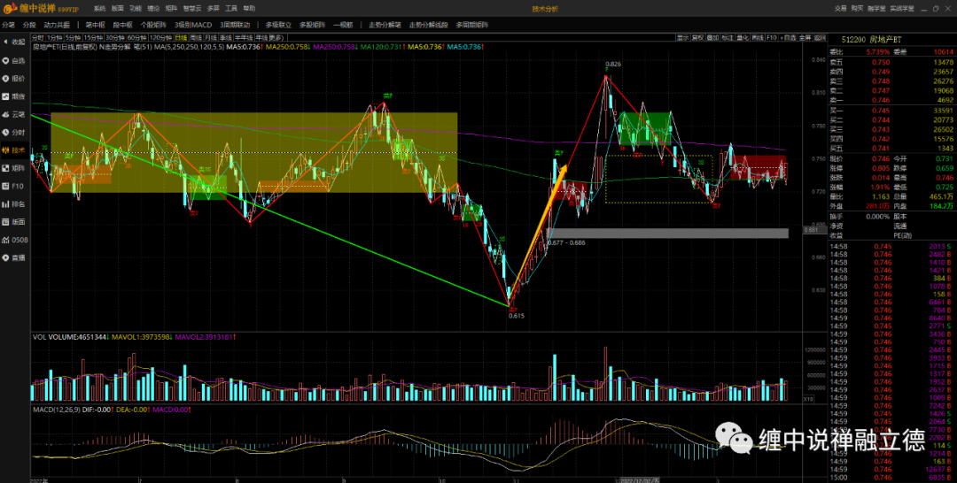Click the 叠加 overlay button
The image size is (957, 483).
coord(712,38)
